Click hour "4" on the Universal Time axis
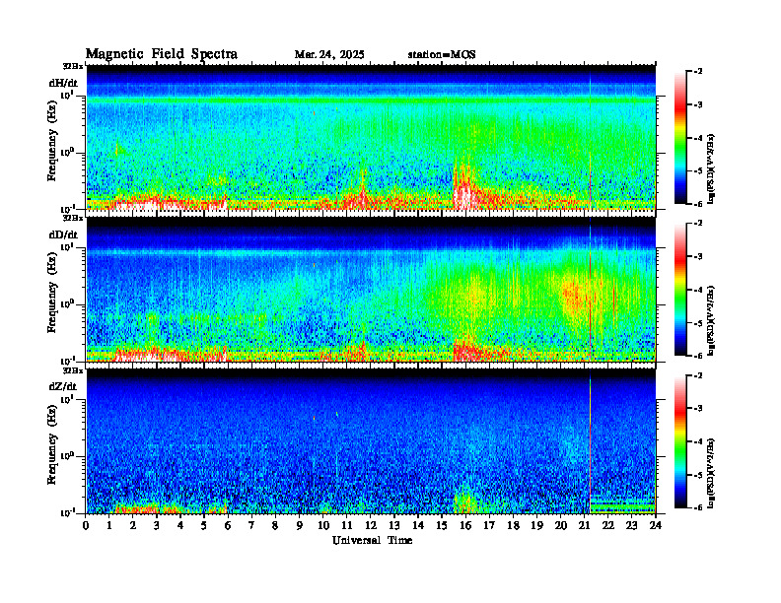781x603 pixels. (180, 526)
